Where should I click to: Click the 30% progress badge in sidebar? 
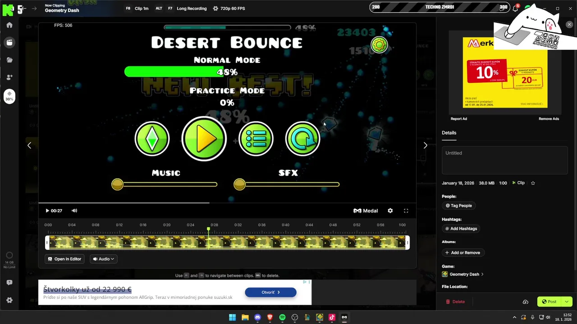click(x=9, y=96)
